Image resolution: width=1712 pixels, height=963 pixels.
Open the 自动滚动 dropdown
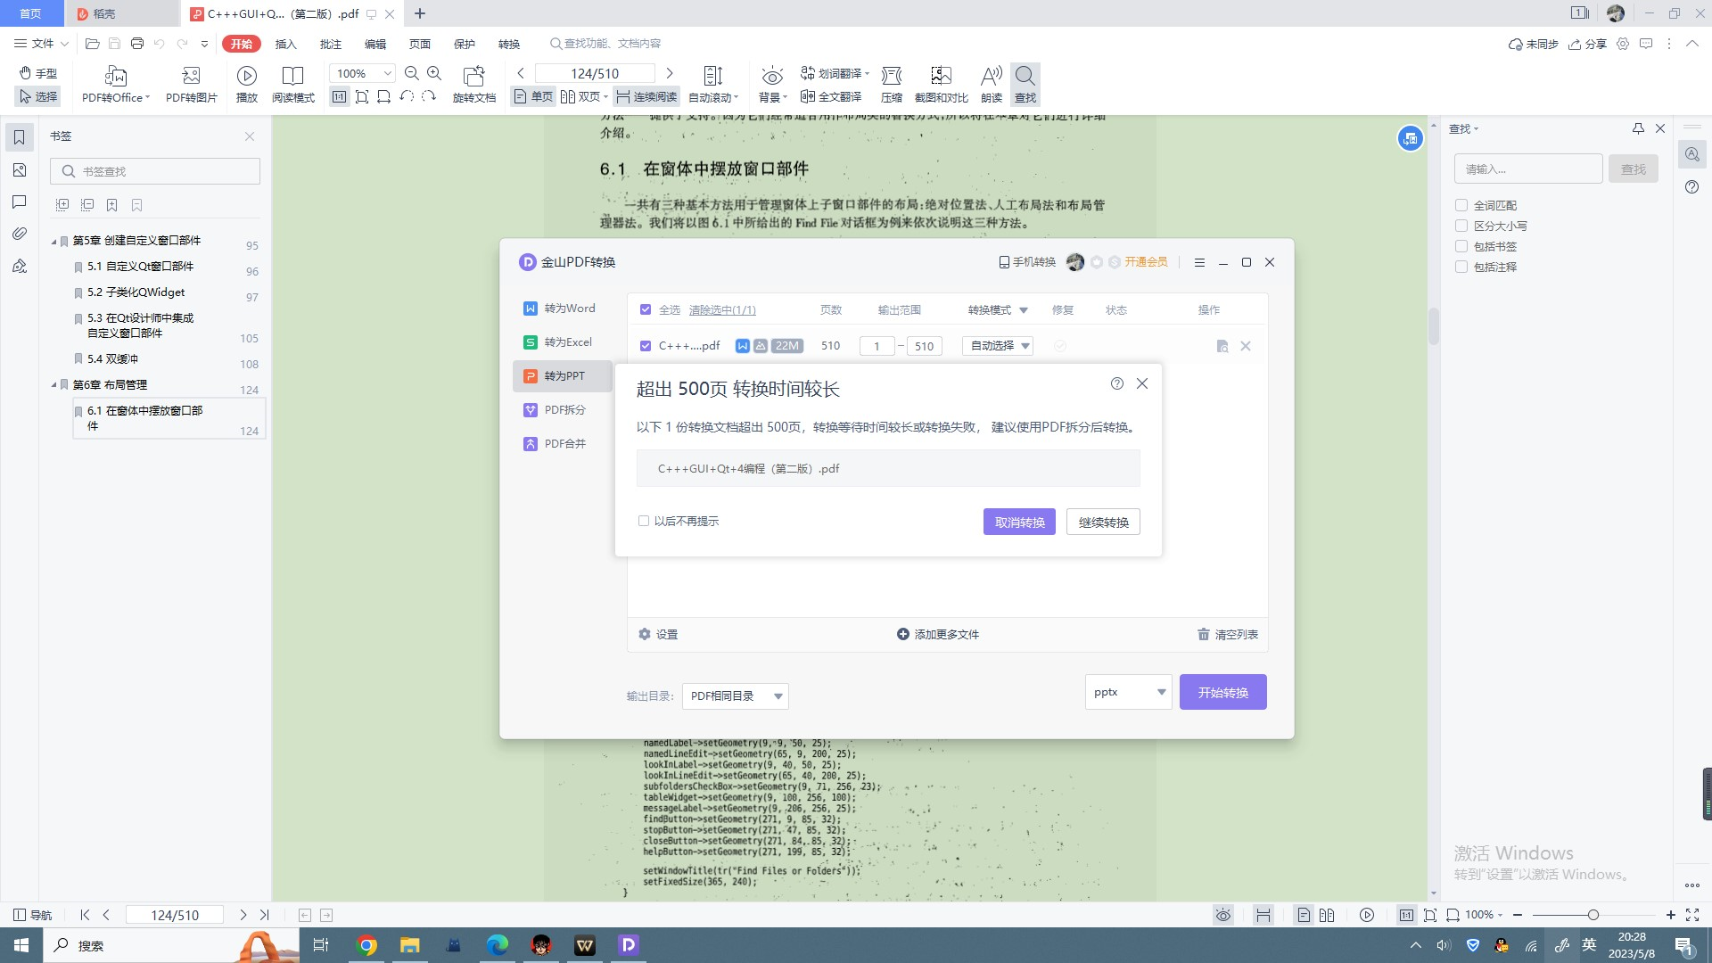click(x=713, y=97)
